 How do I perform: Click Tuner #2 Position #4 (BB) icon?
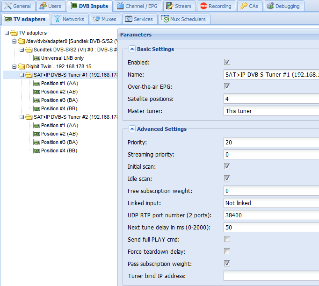coord(36,151)
